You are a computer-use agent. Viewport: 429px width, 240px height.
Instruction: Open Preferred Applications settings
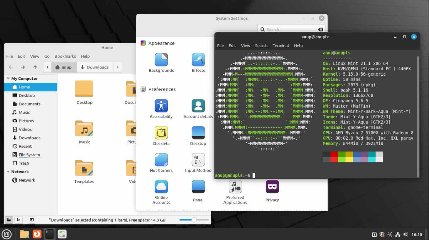(235, 187)
